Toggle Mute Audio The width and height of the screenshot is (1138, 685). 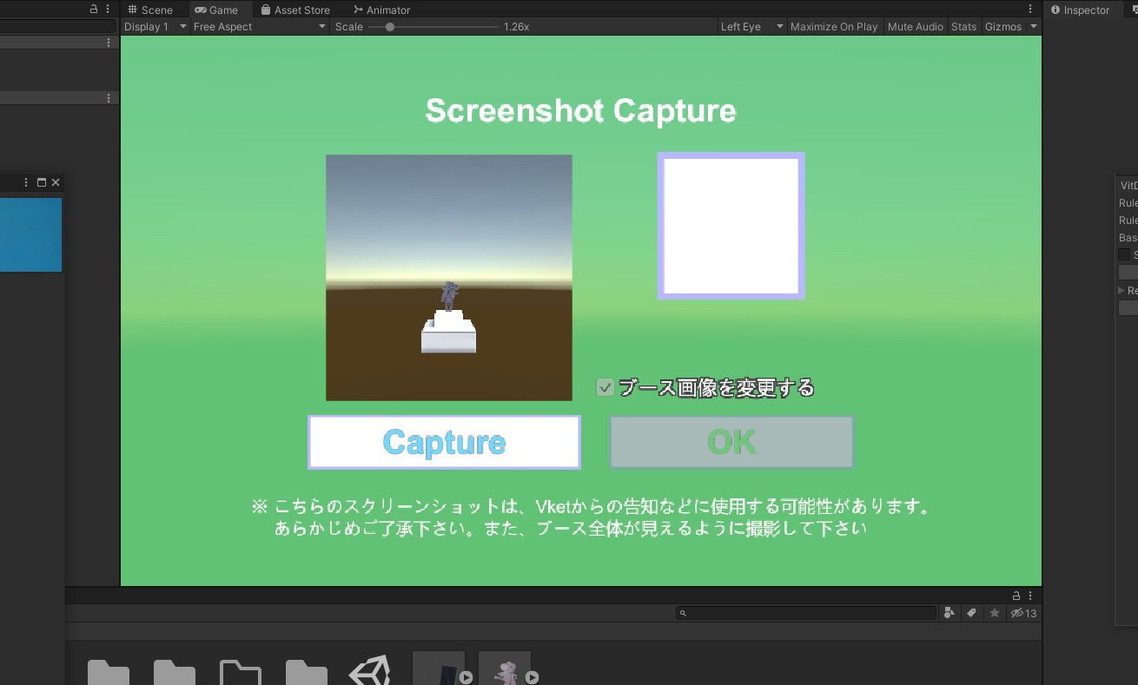tap(915, 27)
